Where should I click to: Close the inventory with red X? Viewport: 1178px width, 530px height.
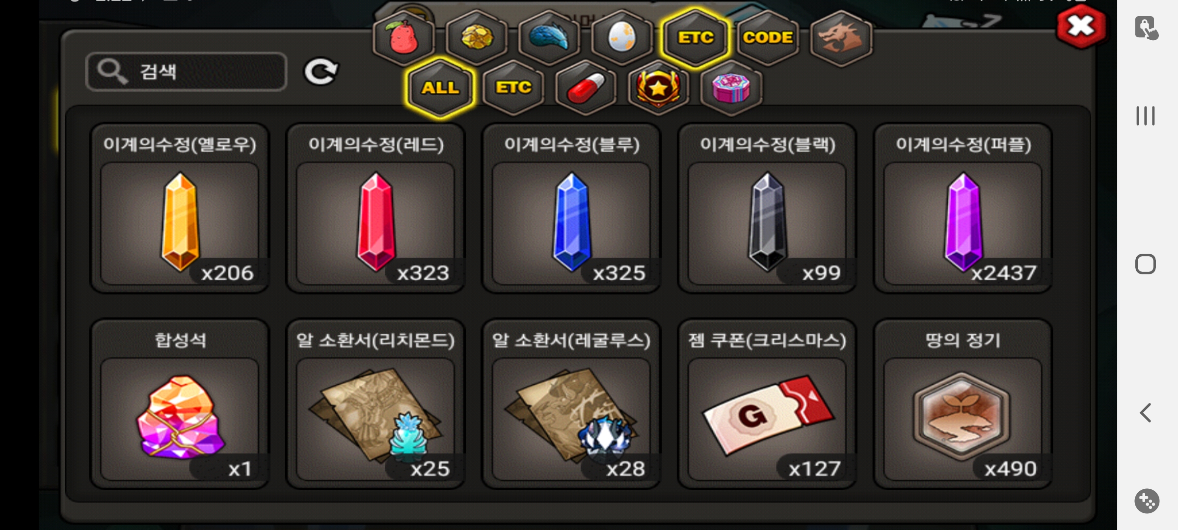pyautogui.click(x=1081, y=26)
